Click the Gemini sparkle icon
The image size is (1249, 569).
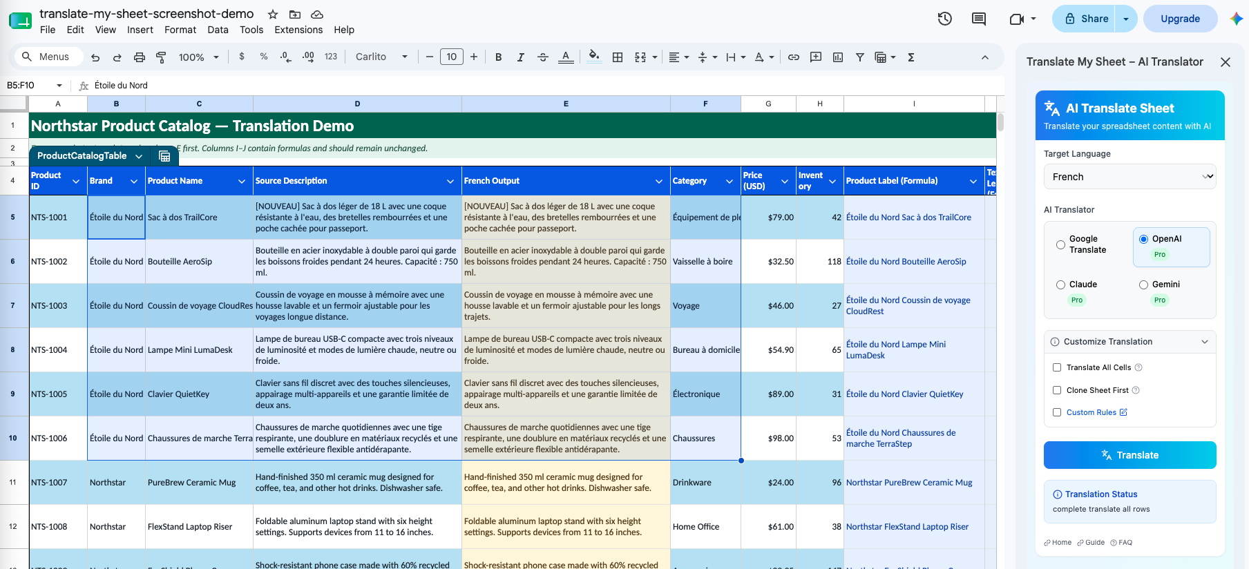[1236, 19]
